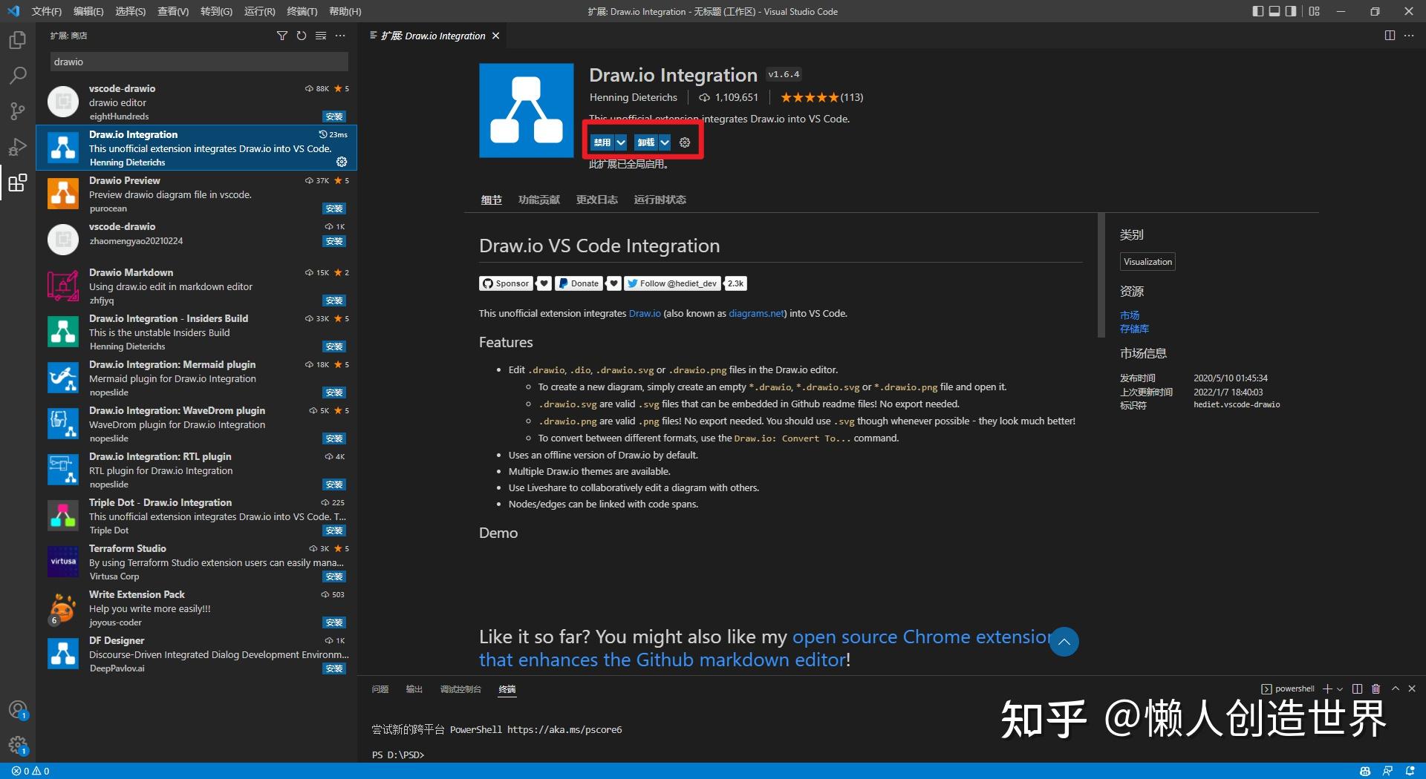Close the Draw.io Integration editor tab
Image resolution: width=1426 pixels, height=779 pixels.
pos(495,36)
